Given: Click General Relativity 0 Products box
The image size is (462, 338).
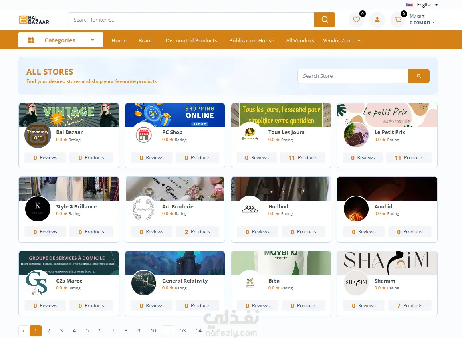Looking at the screenshot, I should (x=197, y=306).
